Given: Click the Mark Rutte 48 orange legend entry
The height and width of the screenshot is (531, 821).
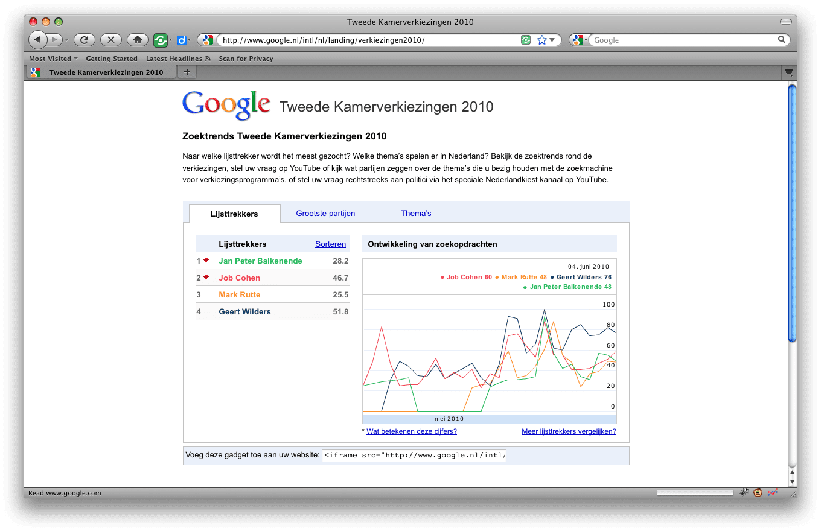Looking at the screenshot, I should [521, 277].
